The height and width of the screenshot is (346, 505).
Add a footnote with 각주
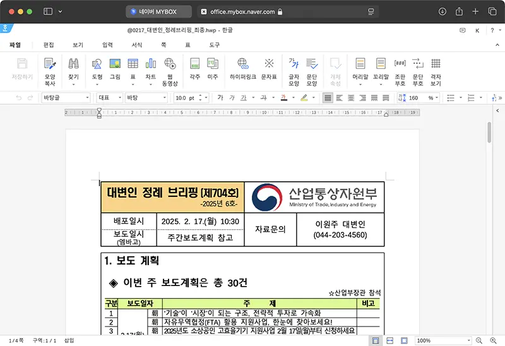coord(195,69)
